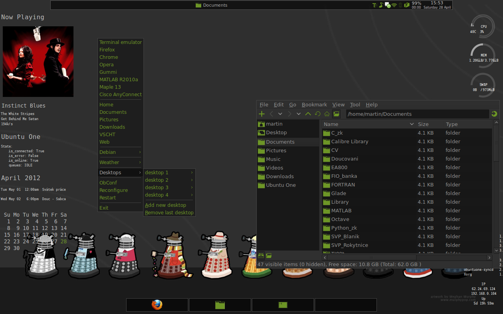
Task: Expand the Weather submenu
Action: pyautogui.click(x=121, y=162)
